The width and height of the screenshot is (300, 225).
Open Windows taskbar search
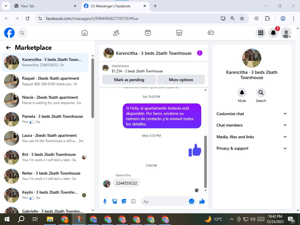tap(21, 219)
